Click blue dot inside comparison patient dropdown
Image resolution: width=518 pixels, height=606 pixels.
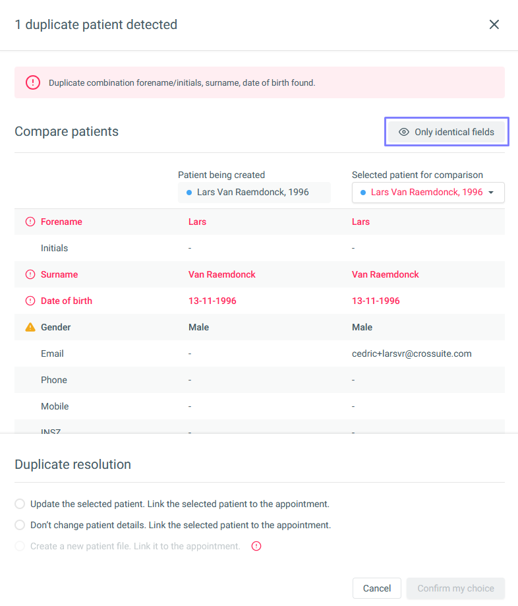[363, 193]
